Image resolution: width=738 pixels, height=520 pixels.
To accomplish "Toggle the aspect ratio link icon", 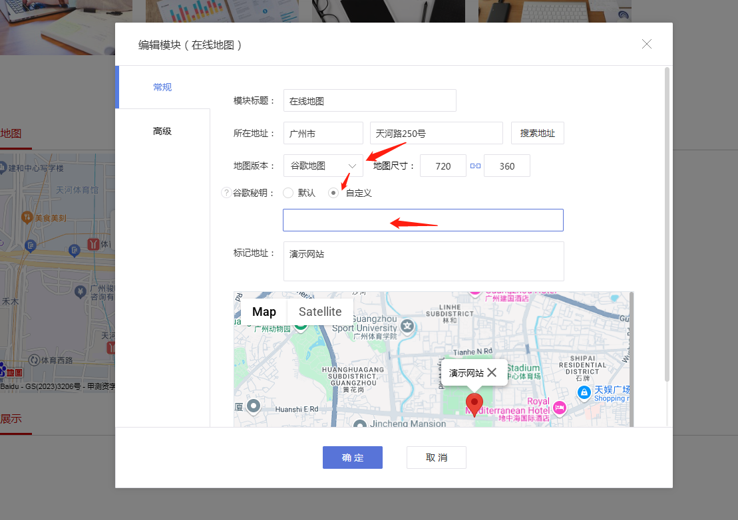I will tap(475, 166).
